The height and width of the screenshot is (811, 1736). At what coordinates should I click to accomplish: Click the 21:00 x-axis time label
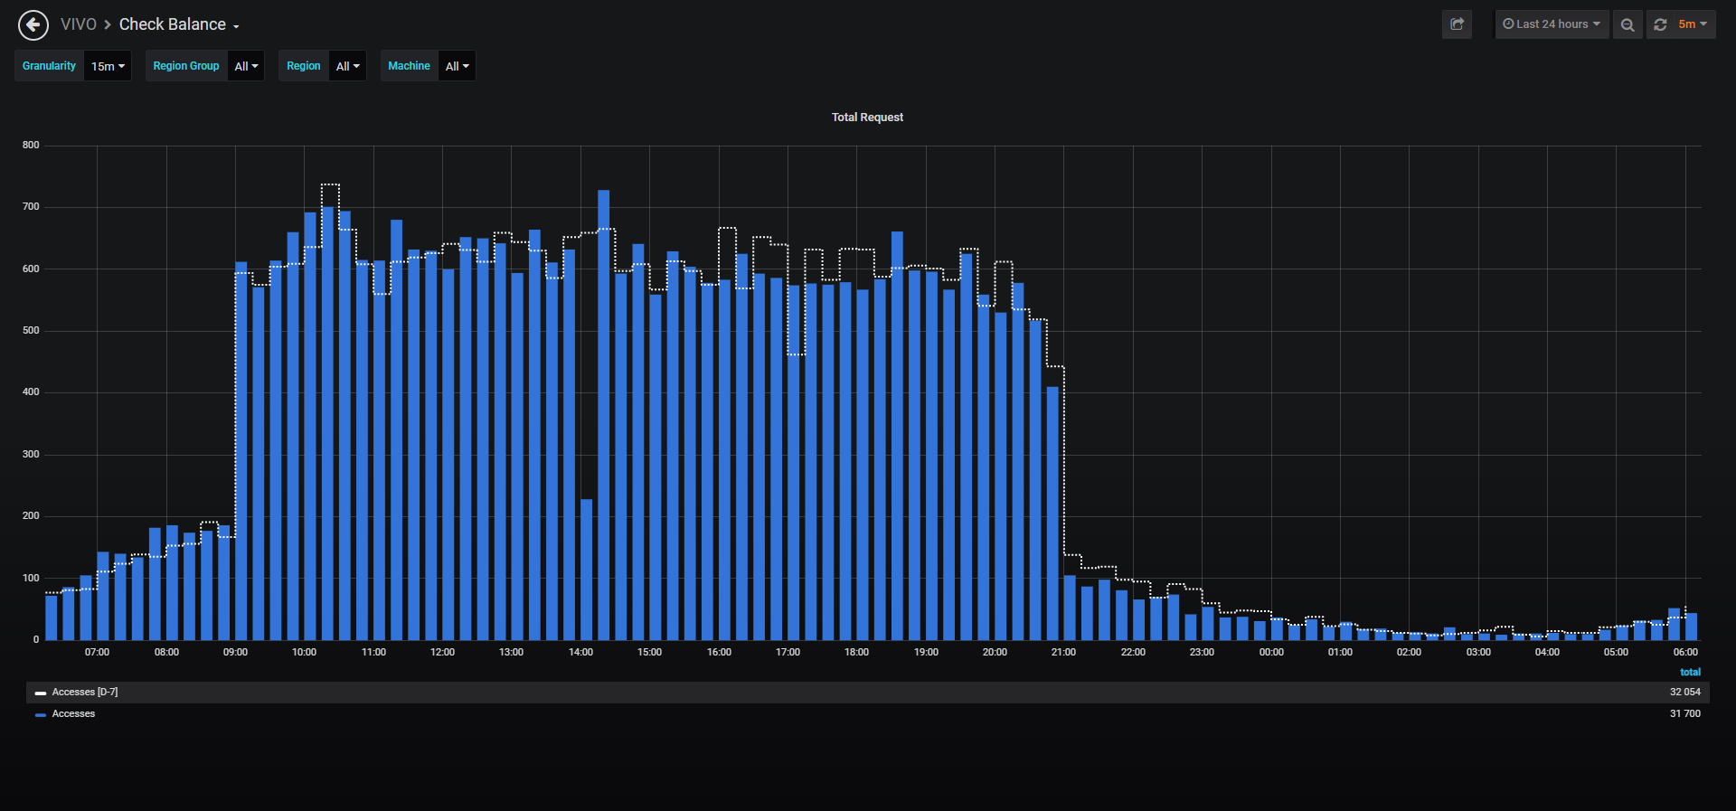click(x=1063, y=653)
